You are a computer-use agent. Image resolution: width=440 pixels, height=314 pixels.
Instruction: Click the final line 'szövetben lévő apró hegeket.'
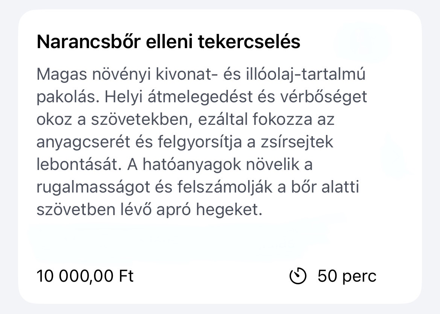click(150, 209)
